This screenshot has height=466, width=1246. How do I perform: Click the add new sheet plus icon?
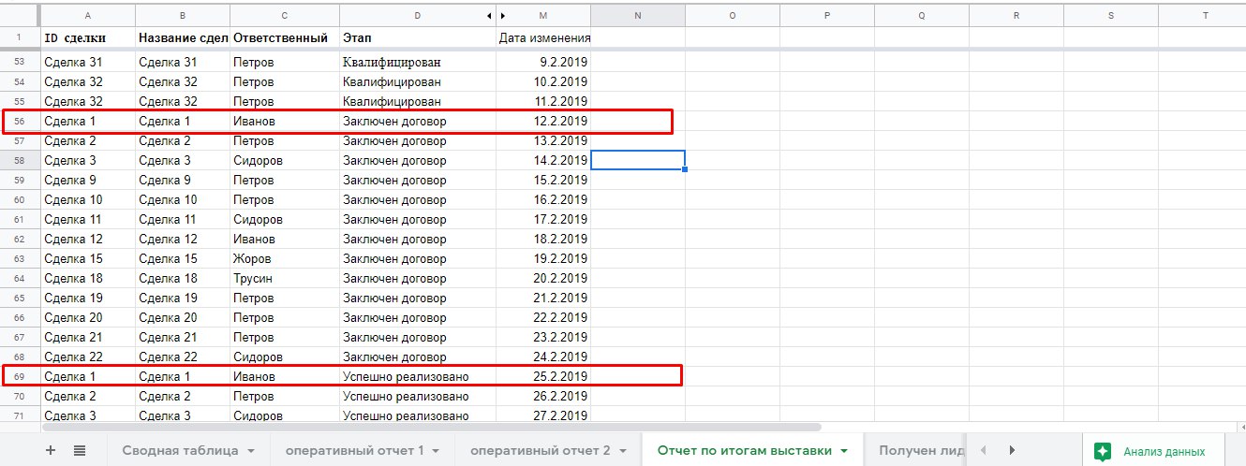[x=51, y=450]
